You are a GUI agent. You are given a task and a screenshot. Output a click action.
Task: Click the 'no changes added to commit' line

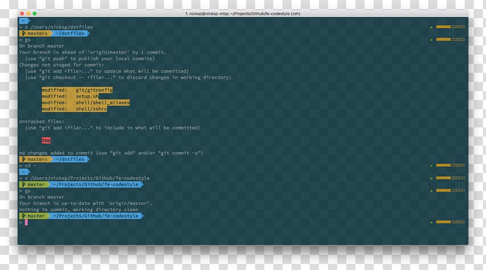click(111, 153)
